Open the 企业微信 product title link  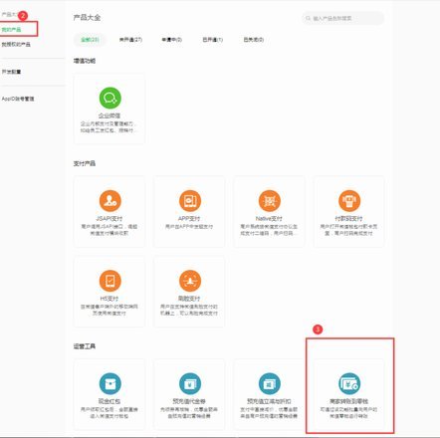[x=110, y=115]
